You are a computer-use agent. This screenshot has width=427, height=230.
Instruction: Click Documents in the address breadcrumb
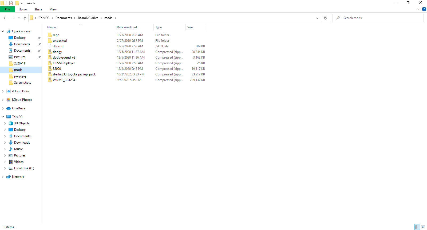click(x=64, y=18)
